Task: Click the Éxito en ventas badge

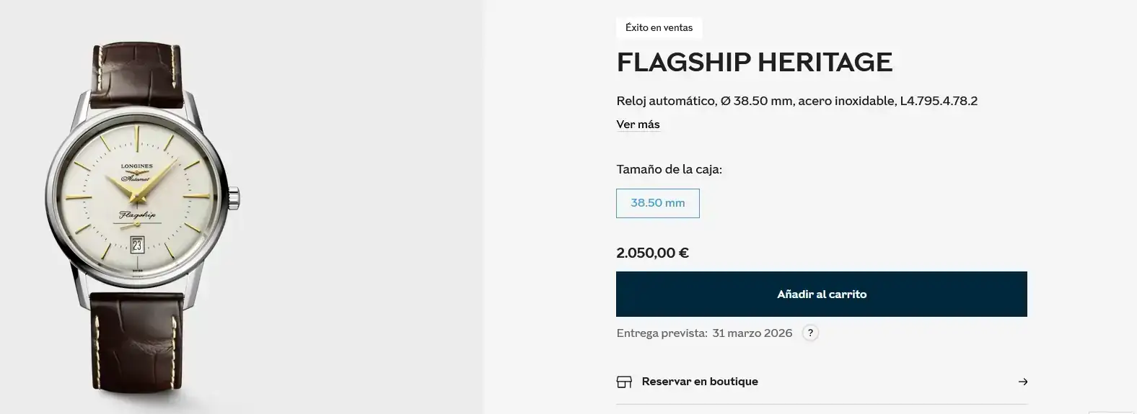Action: click(x=659, y=28)
